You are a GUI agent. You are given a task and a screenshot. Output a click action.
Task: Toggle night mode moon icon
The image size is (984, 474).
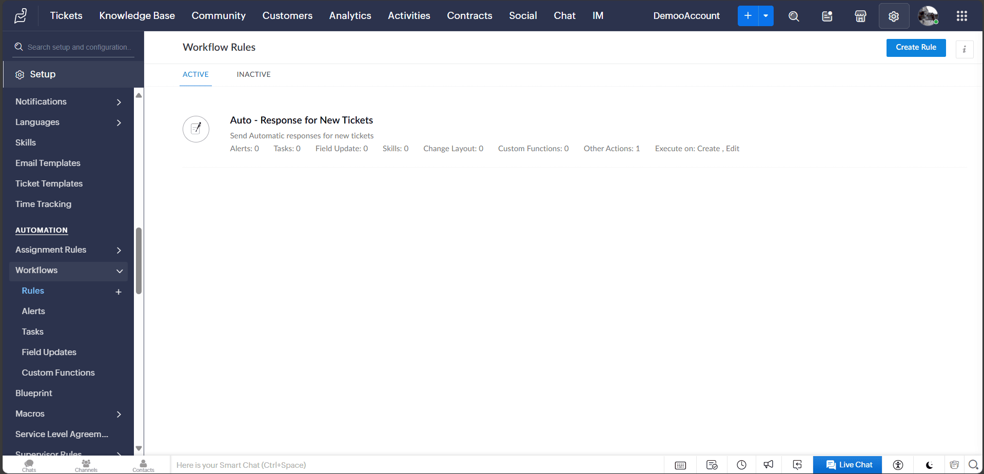point(929,465)
